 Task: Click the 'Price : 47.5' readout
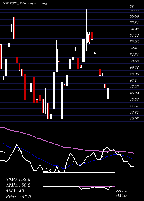(x=18, y=197)
